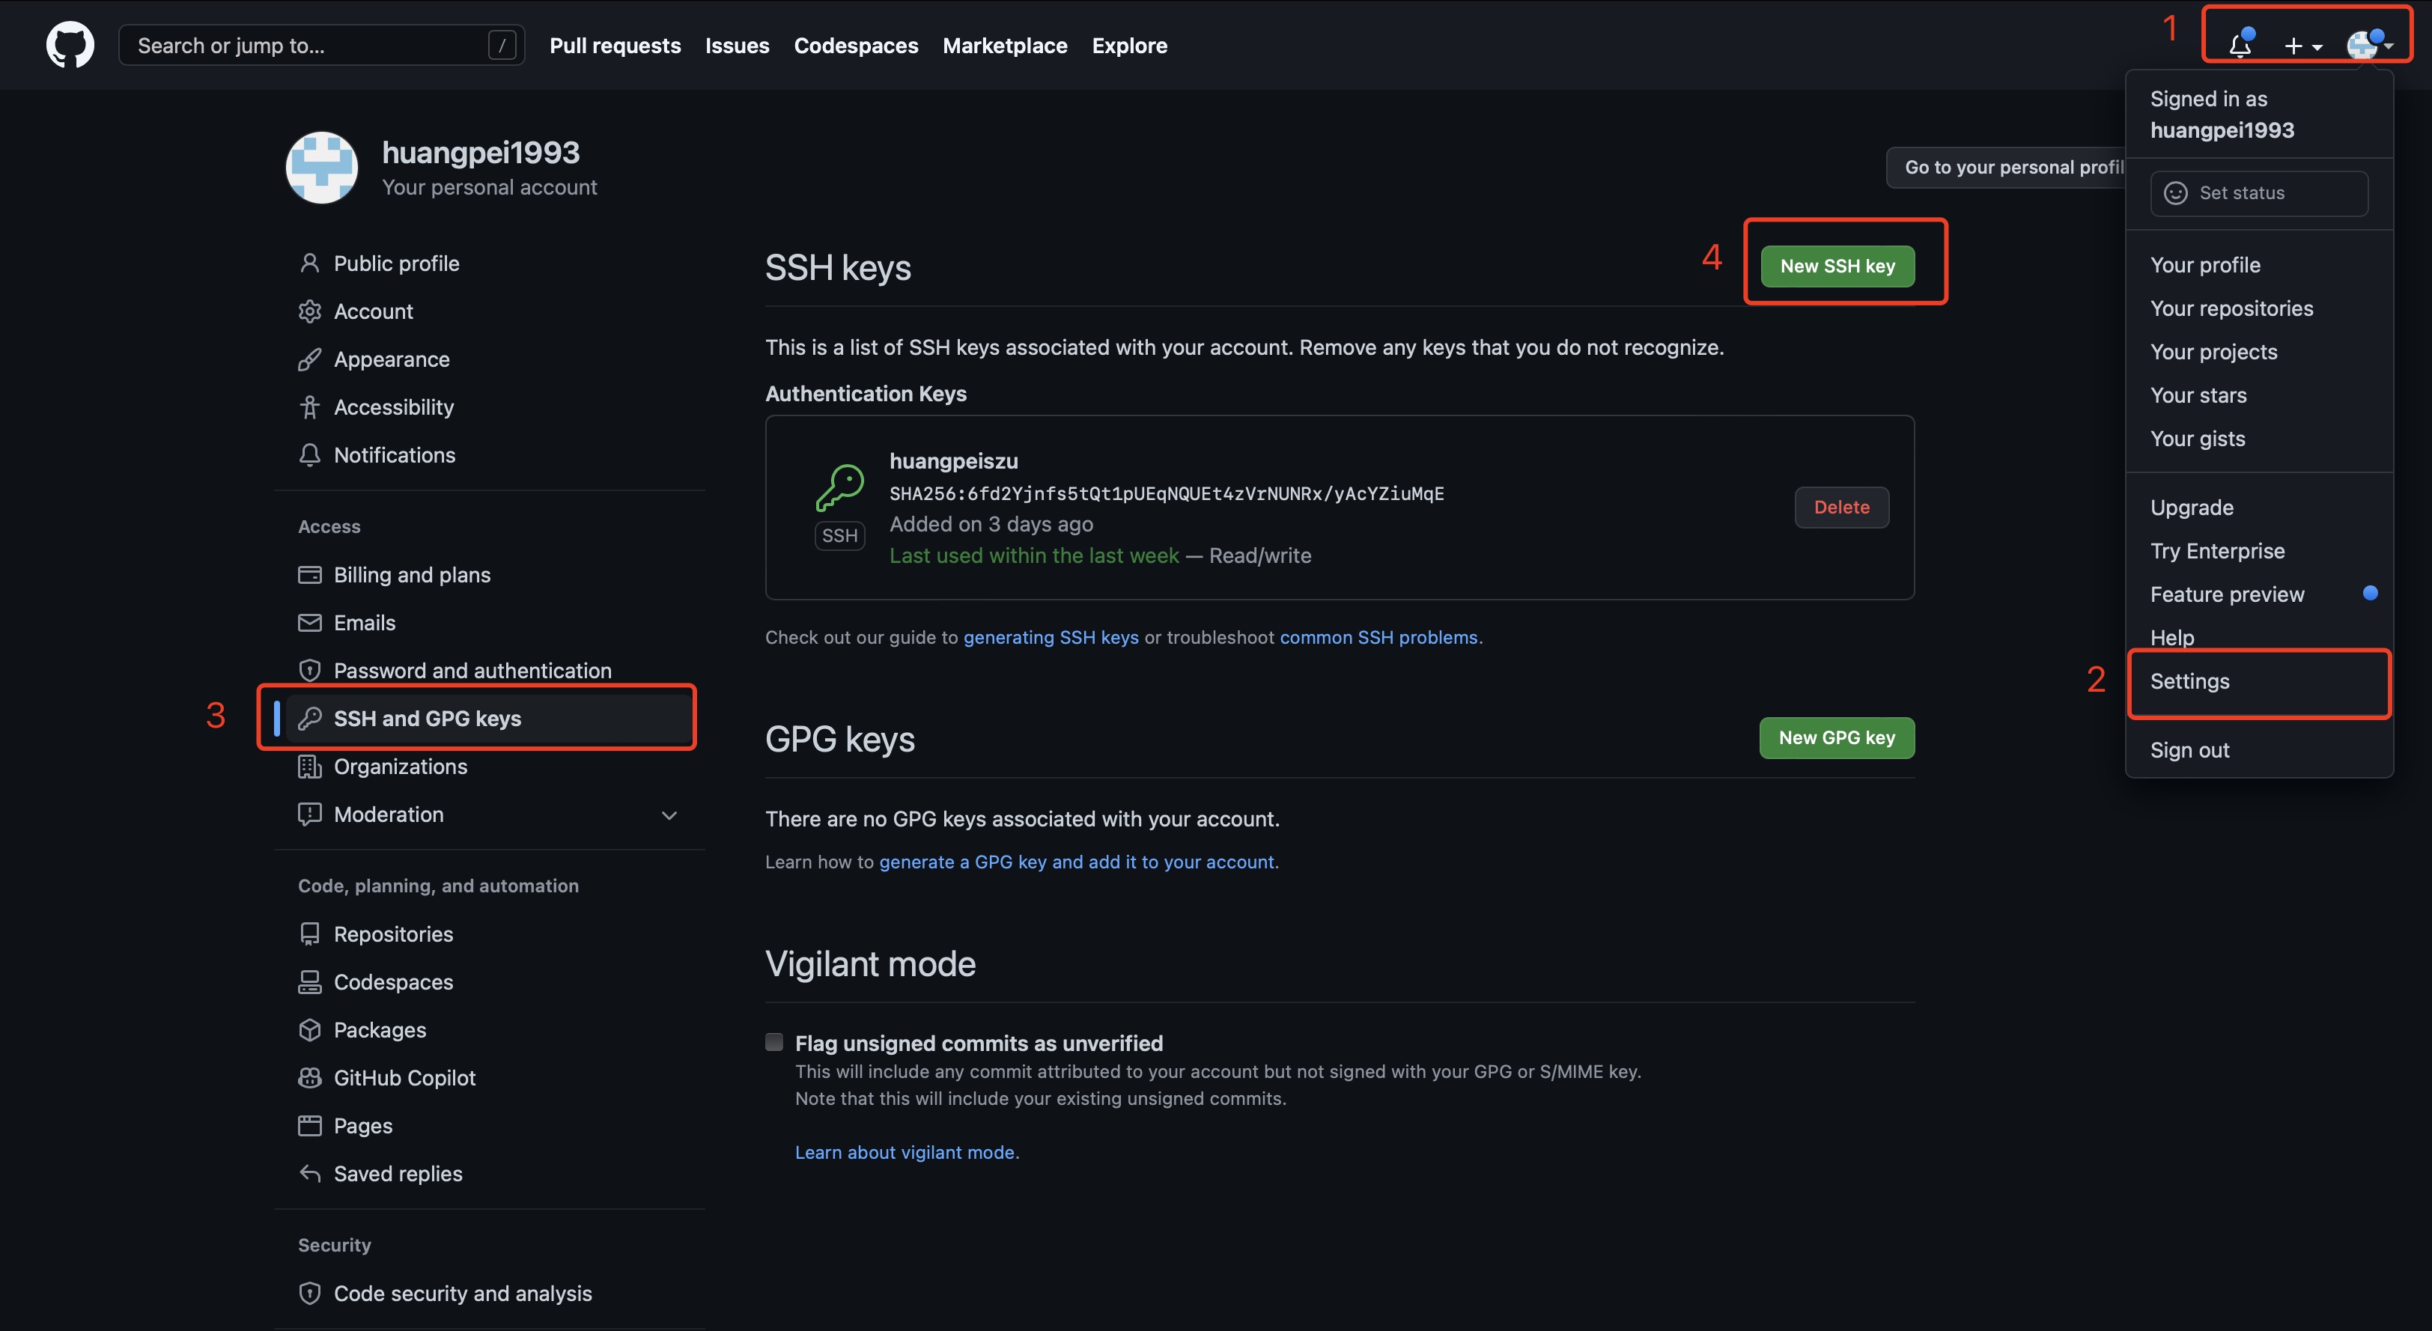Expand the Moderation section chevron
2432x1331 pixels.
(x=669, y=814)
